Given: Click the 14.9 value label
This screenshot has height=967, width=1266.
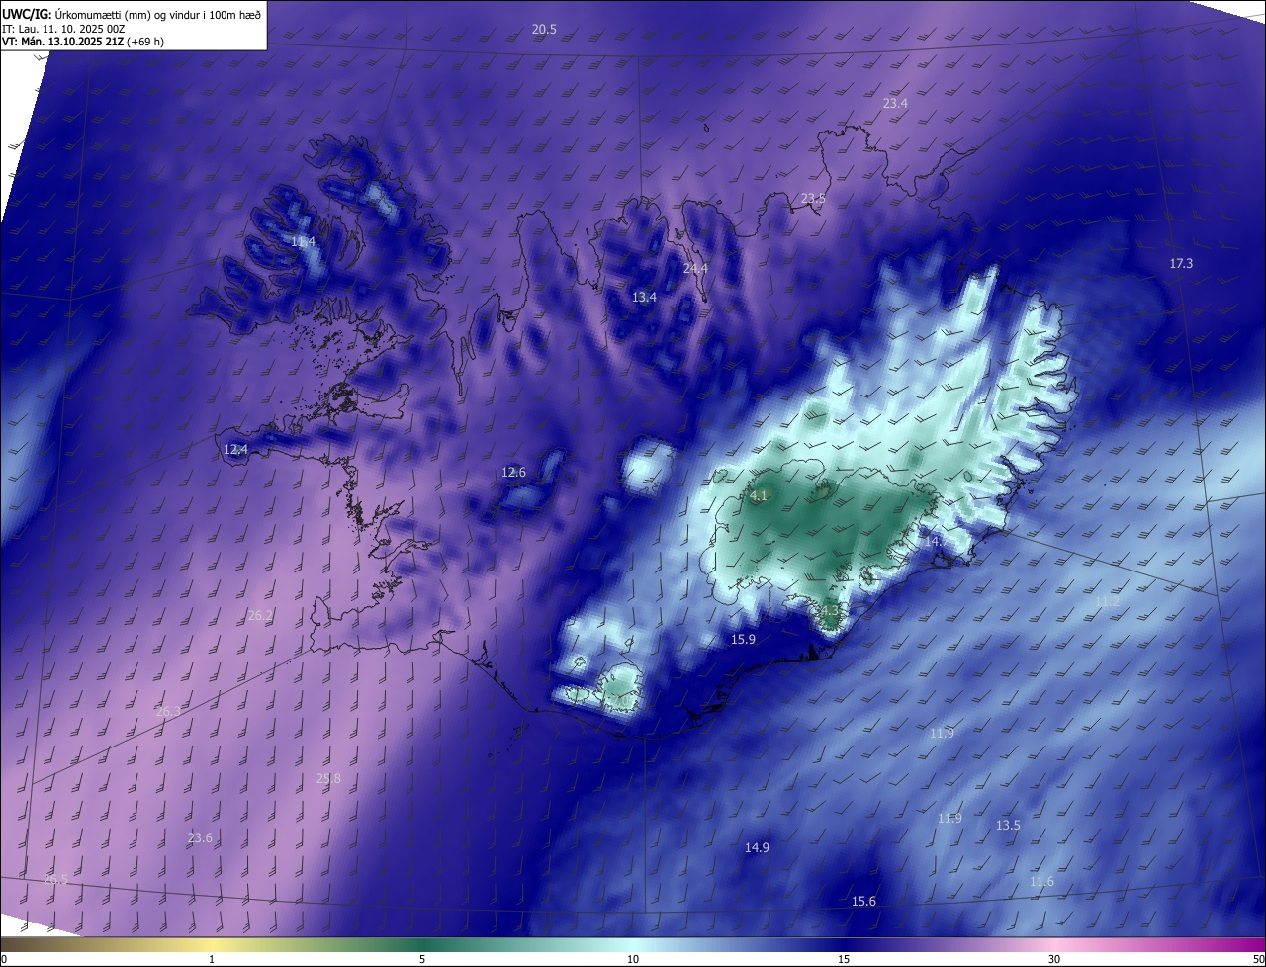Looking at the screenshot, I should coord(757,848).
